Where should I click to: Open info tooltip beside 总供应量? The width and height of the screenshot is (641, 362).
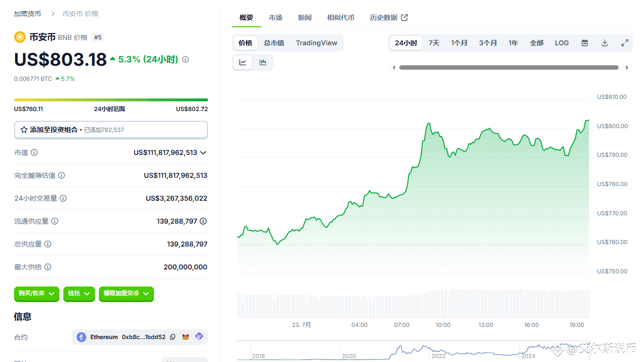click(x=48, y=244)
